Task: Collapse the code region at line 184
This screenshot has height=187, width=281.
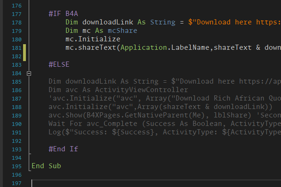Action: pos(29,74)
